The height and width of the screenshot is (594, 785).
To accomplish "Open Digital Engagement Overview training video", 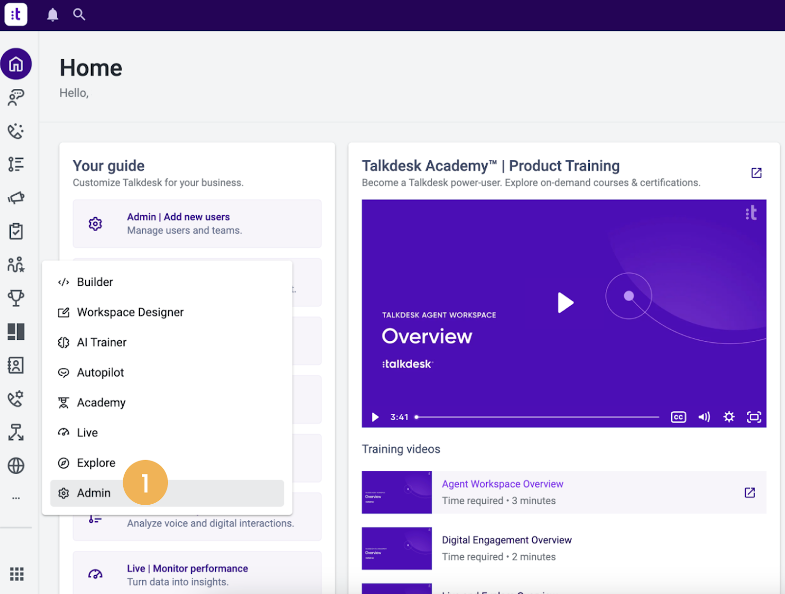I will coord(507,540).
